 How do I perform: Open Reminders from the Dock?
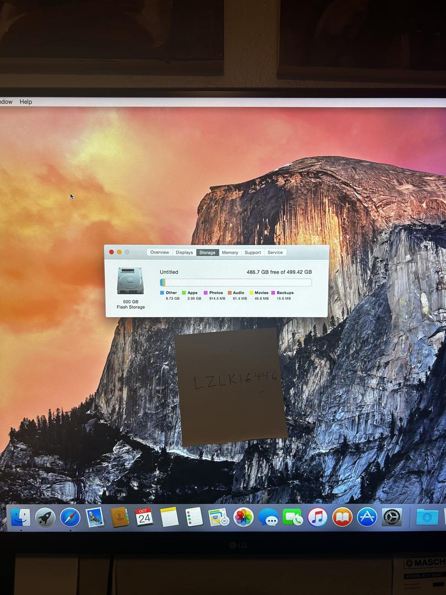click(194, 517)
